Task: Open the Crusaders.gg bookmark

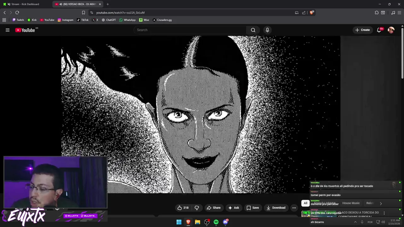Action: click(162, 20)
